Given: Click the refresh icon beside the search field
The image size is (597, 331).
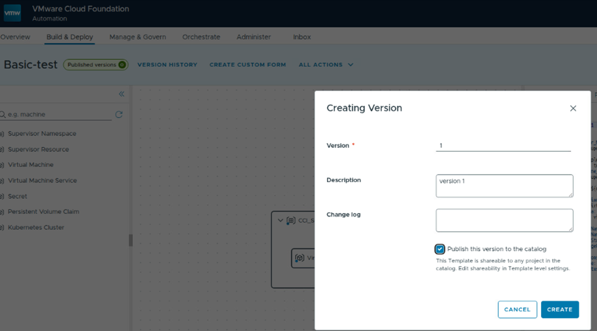Looking at the screenshot, I should pos(119,114).
